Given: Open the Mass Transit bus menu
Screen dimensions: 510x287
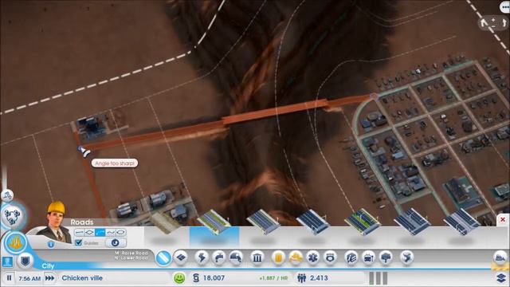Looking at the screenshot, I should click(368, 258).
